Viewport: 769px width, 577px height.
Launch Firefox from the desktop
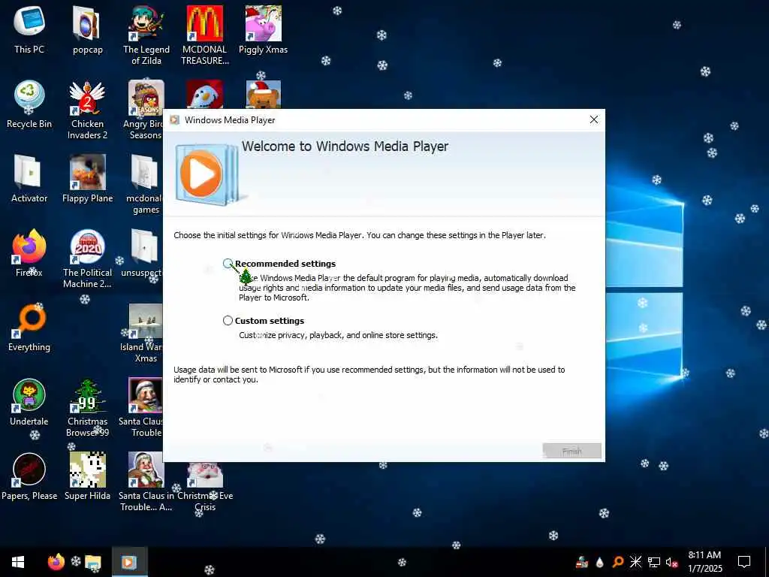(x=29, y=252)
